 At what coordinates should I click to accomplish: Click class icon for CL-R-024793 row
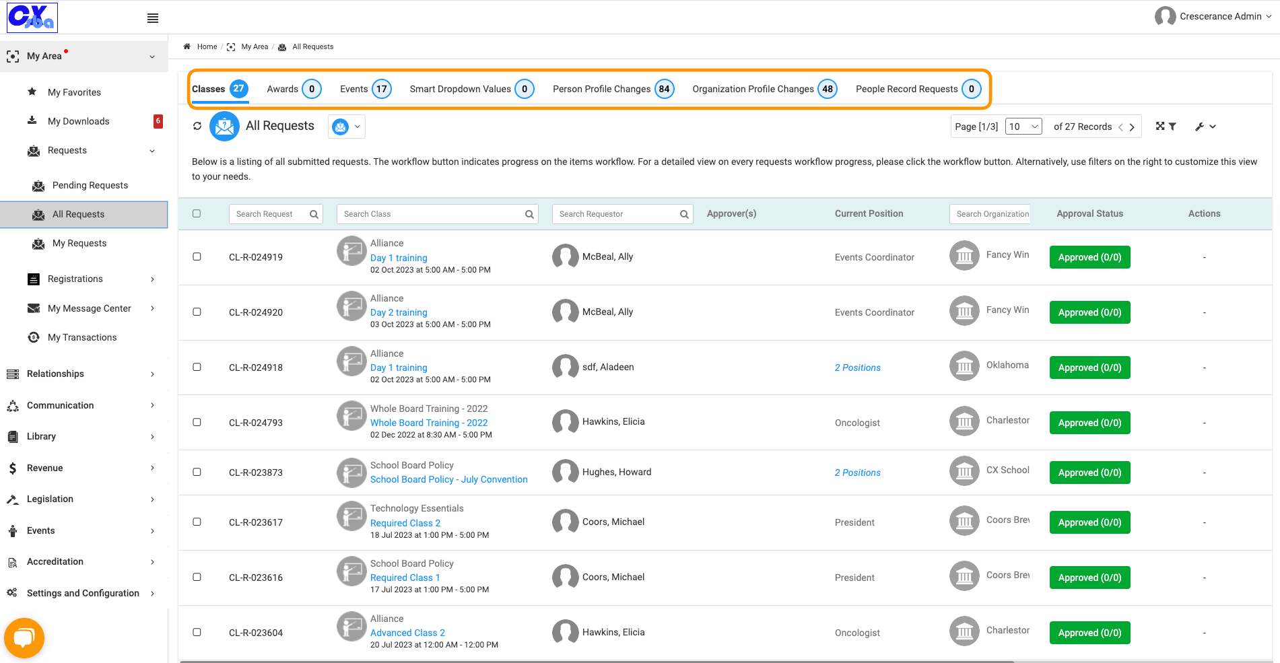(x=351, y=415)
